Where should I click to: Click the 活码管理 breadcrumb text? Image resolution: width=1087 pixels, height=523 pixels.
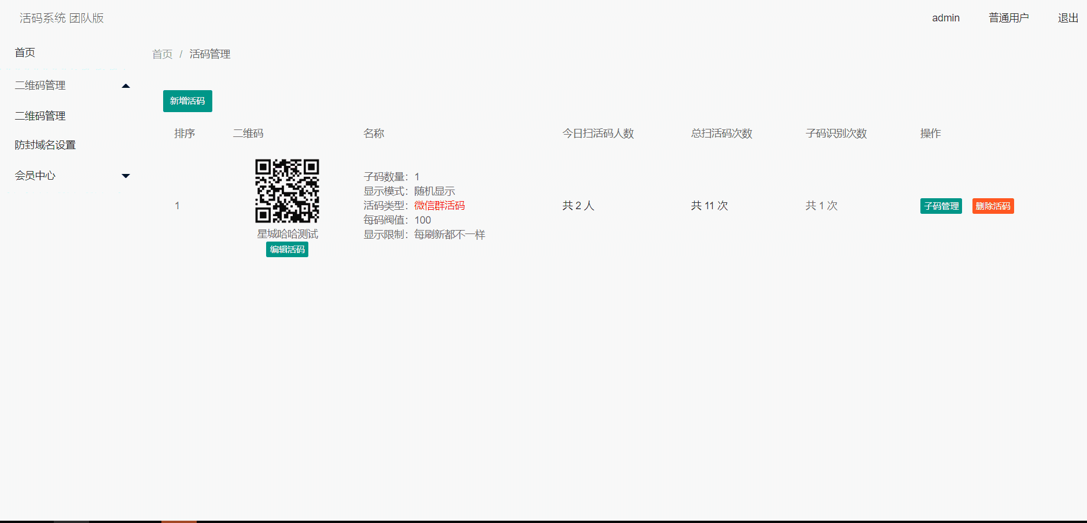pyautogui.click(x=210, y=54)
